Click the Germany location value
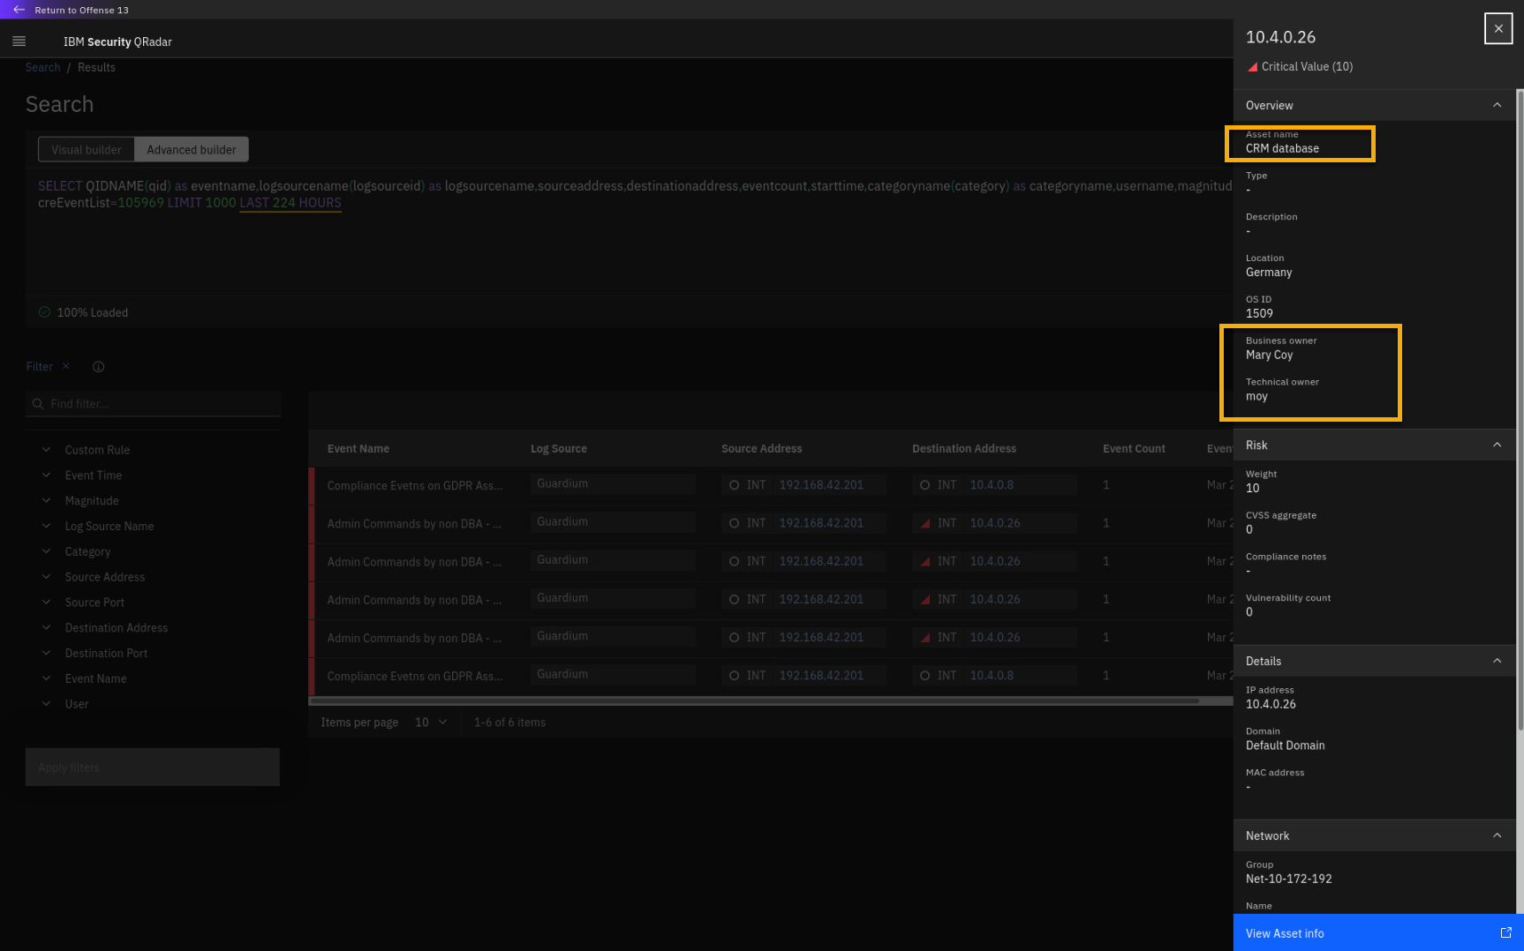Image resolution: width=1524 pixels, height=951 pixels. point(1269,273)
